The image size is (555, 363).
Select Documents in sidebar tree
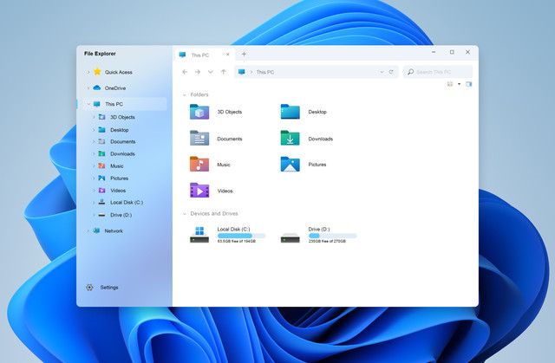[123, 142]
